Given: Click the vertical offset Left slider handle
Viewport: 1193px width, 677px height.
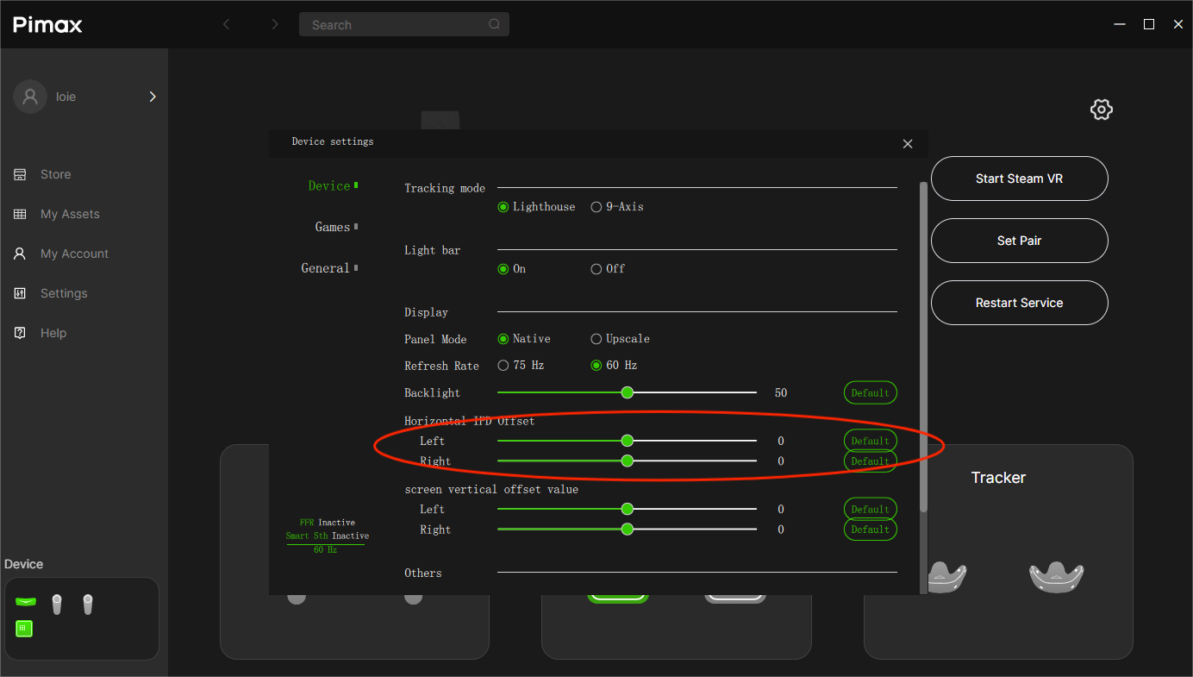Looking at the screenshot, I should tap(628, 509).
